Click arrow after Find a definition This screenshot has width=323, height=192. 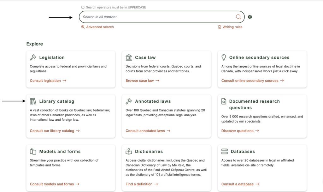tap(156, 184)
